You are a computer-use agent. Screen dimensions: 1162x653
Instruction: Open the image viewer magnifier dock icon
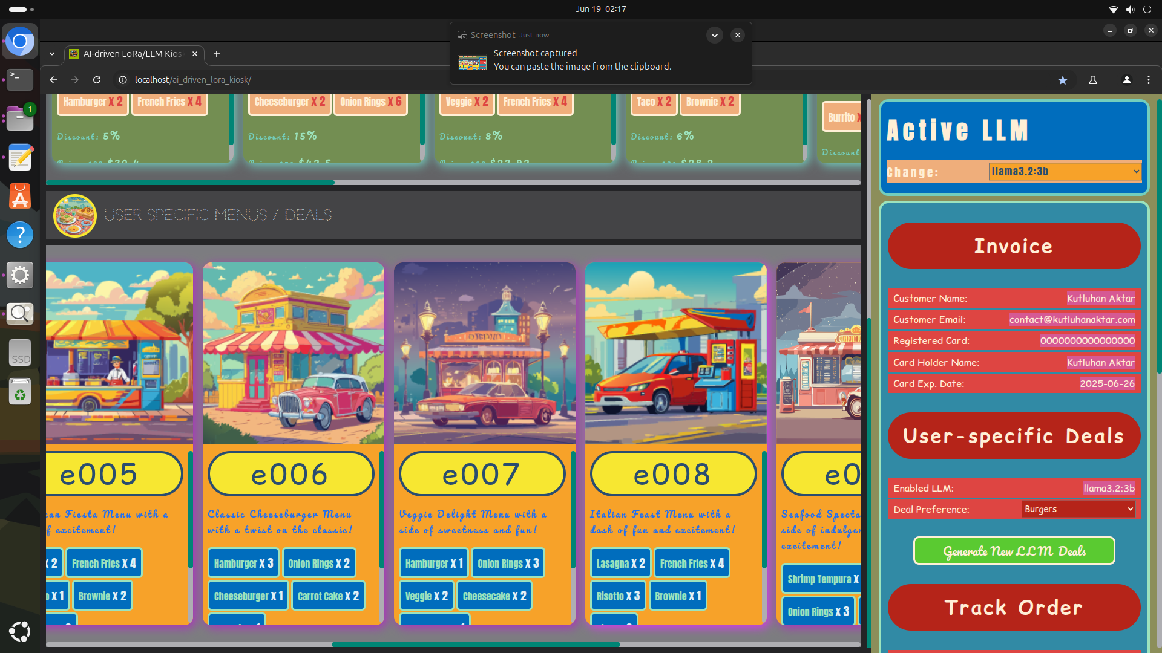[20, 314]
